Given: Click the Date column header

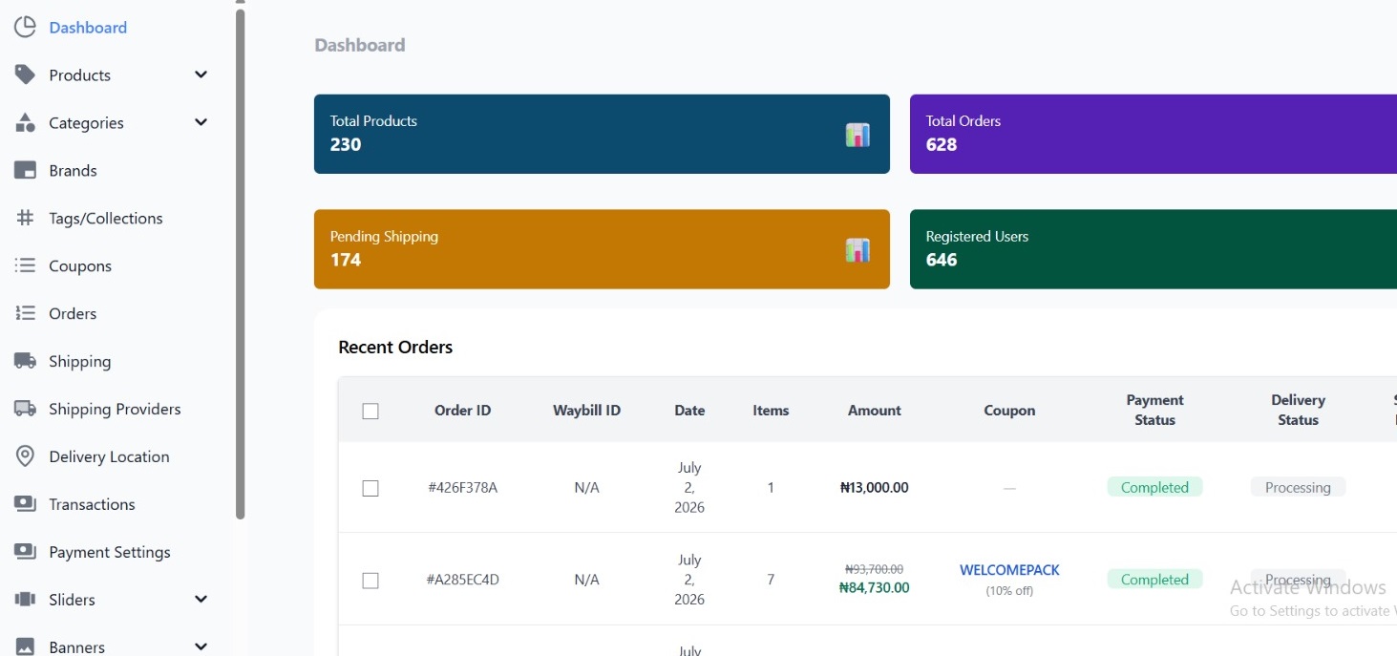Looking at the screenshot, I should 689,411.
